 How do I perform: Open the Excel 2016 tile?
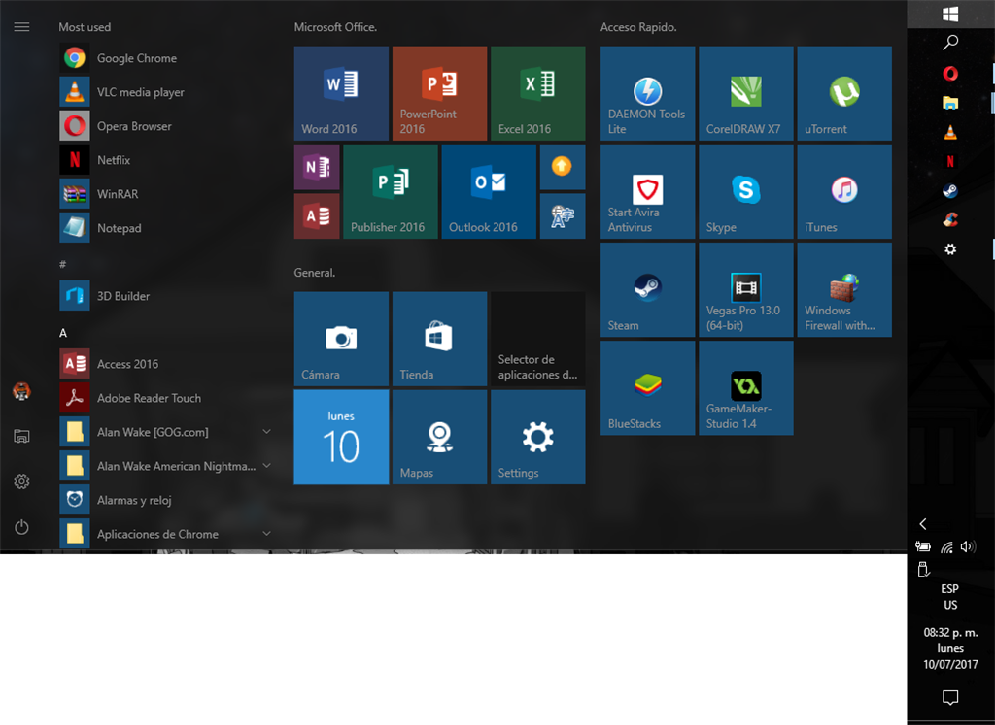click(538, 93)
